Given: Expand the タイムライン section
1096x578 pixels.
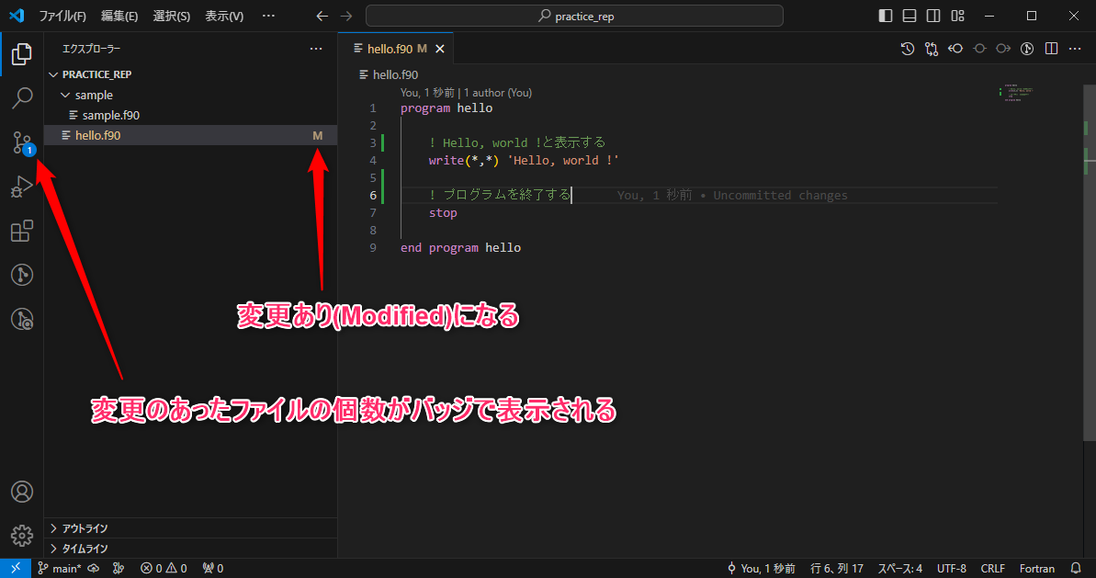Looking at the screenshot, I should click(x=190, y=549).
